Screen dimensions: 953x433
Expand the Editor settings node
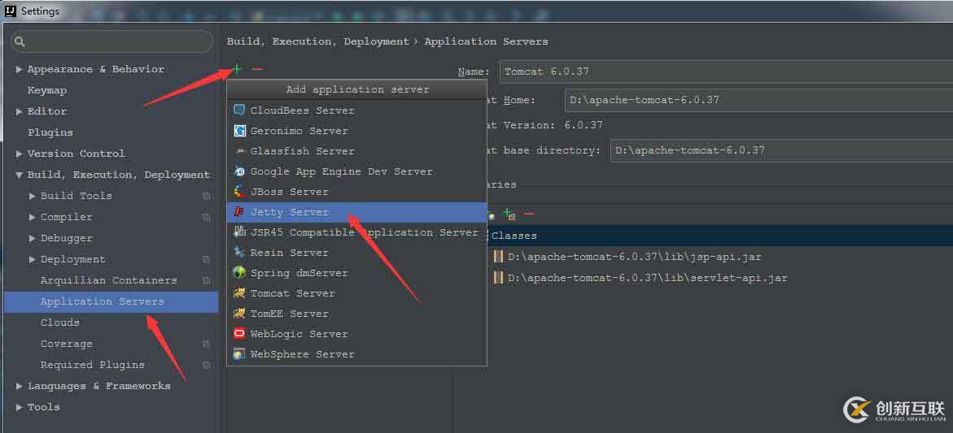(19, 111)
